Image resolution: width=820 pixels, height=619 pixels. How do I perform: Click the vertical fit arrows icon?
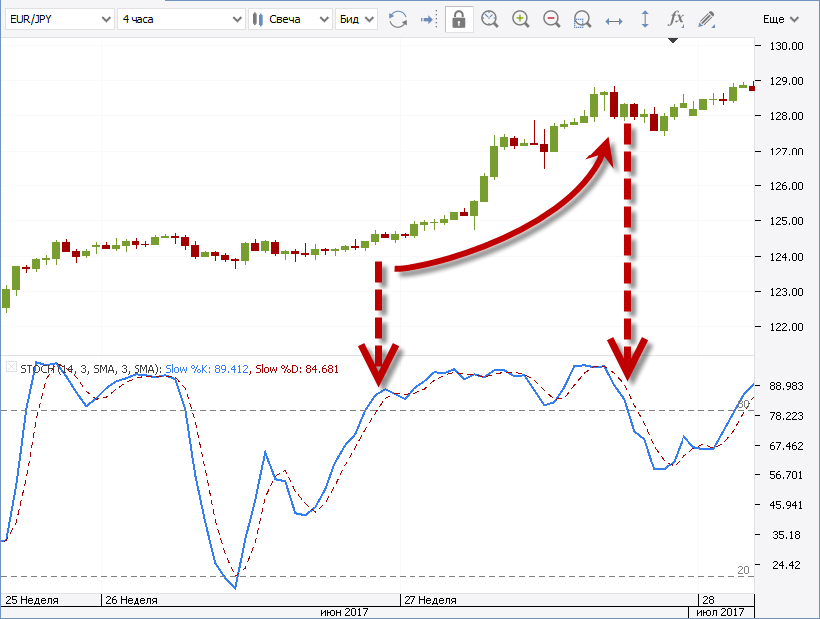click(644, 19)
